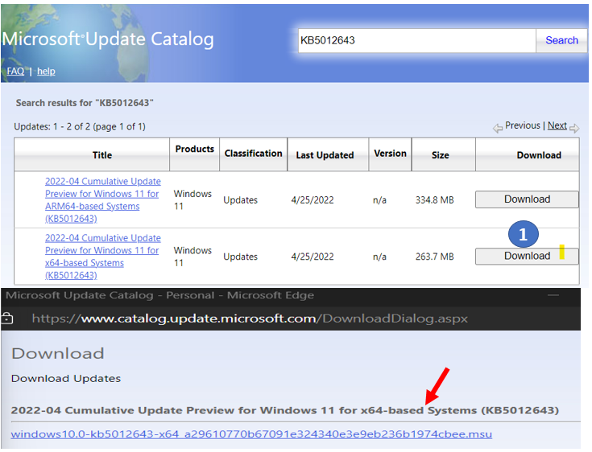The width and height of the screenshot is (592, 452).
Task: Sort by the Classification column header
Action: (254, 154)
